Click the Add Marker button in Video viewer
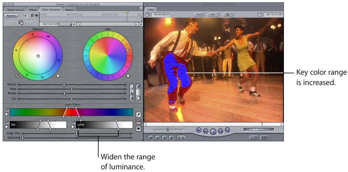 pyautogui.click(x=171, y=138)
